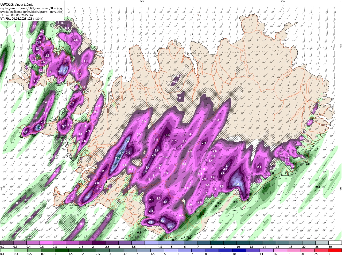
Task: Click the 2.9 precipitation value on the map
Action: pos(154,155)
